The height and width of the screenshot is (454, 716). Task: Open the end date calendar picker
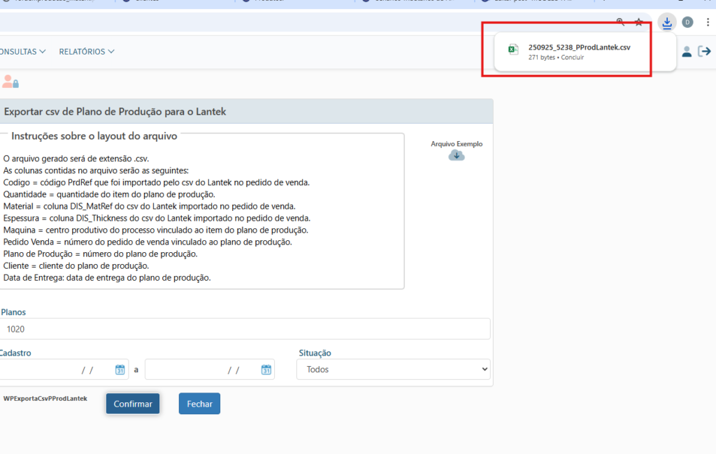click(x=266, y=369)
